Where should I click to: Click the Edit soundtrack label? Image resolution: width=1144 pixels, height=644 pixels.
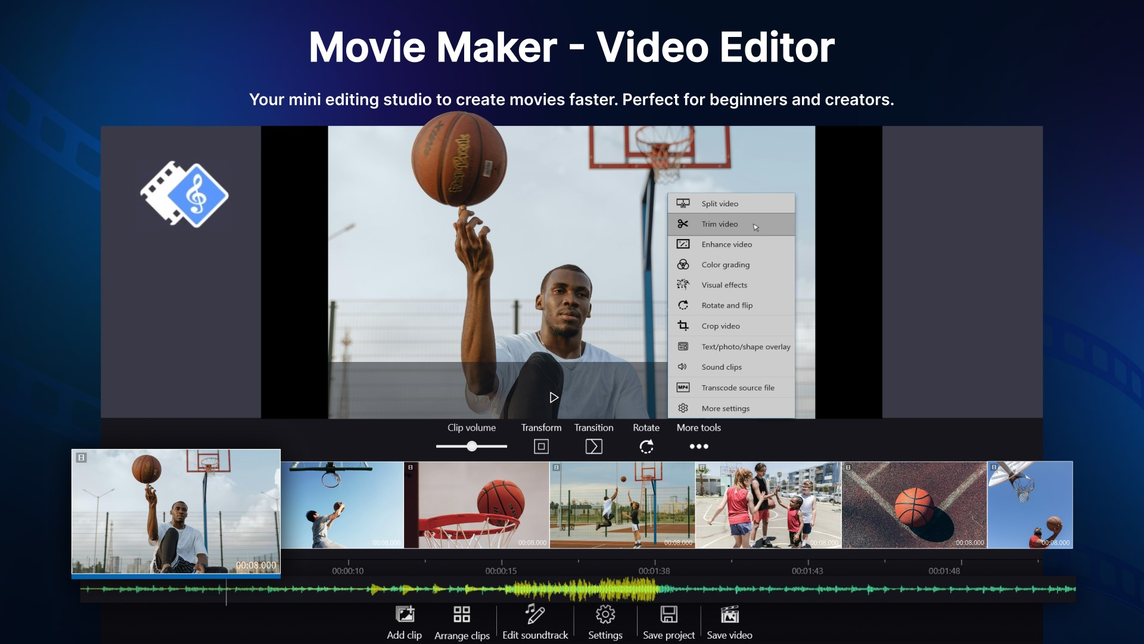click(535, 635)
